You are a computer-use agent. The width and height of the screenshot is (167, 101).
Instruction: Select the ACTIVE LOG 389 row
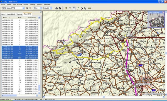[20, 91]
